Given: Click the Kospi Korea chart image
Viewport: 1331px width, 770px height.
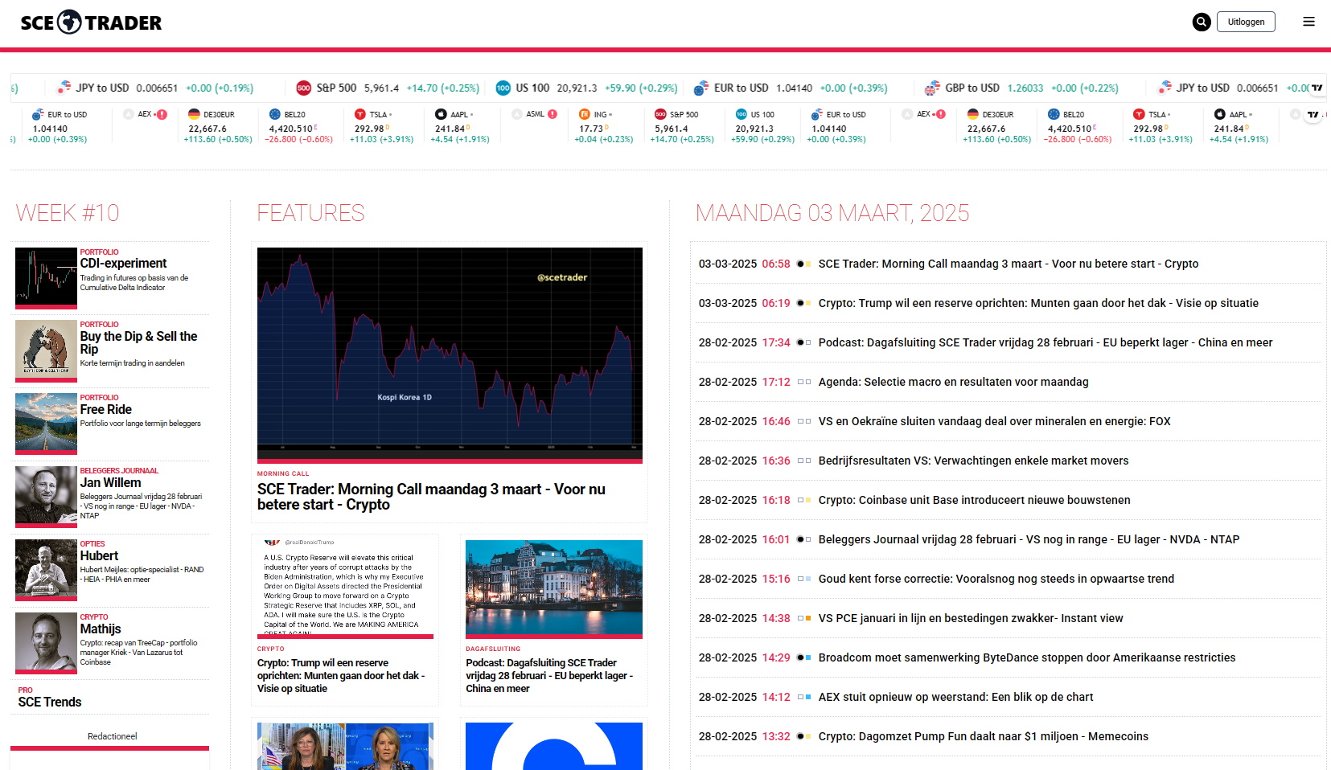Looking at the screenshot, I should [449, 354].
